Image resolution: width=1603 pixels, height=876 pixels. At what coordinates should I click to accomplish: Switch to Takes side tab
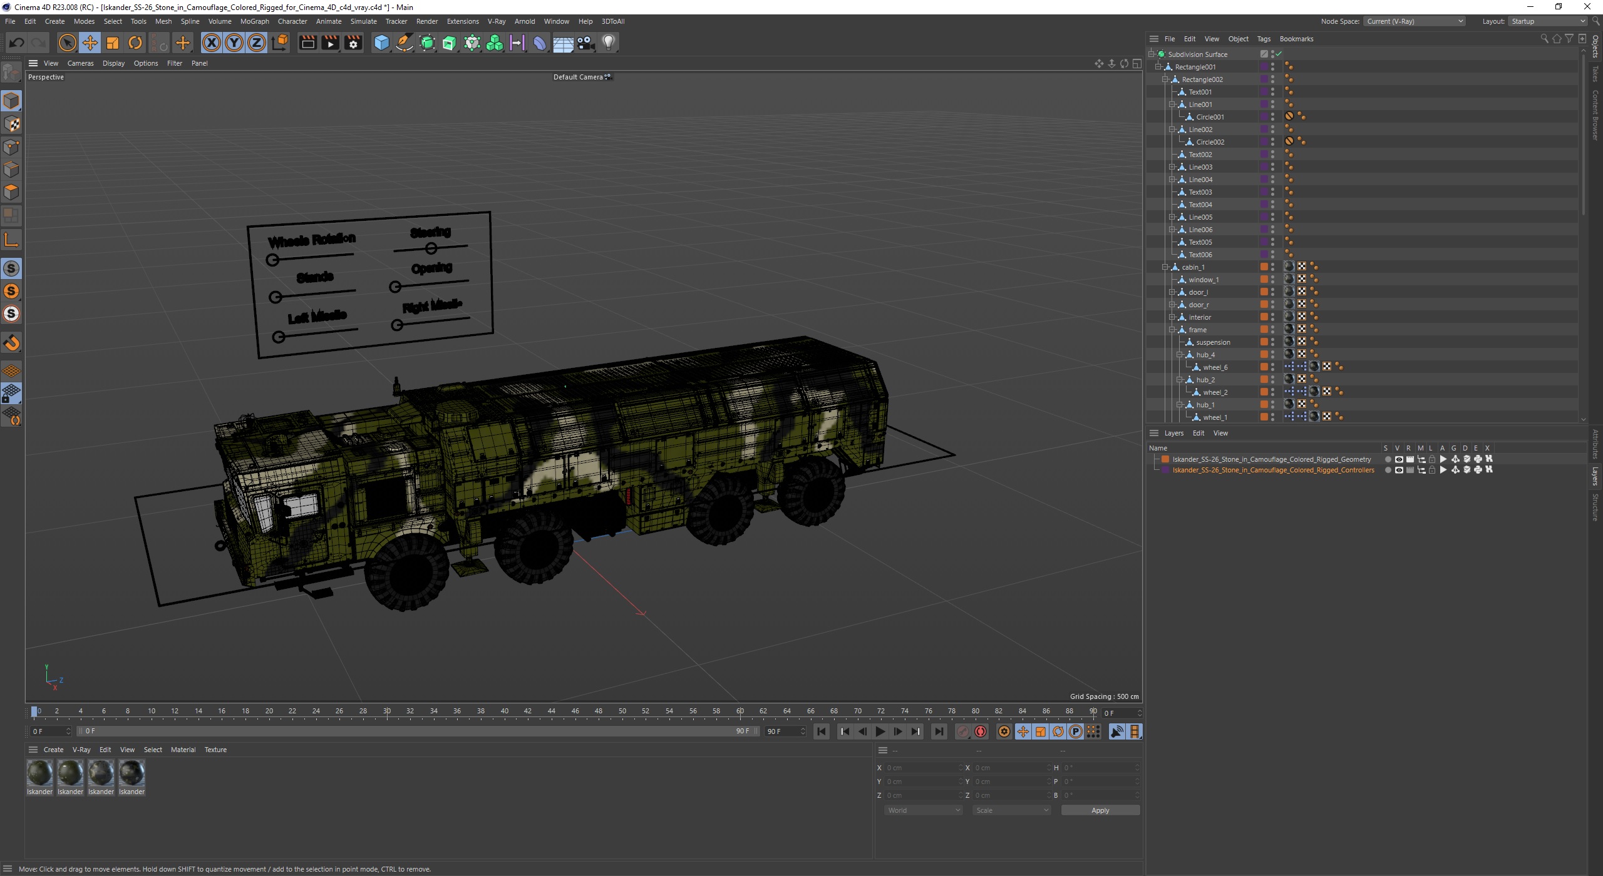coord(1595,74)
